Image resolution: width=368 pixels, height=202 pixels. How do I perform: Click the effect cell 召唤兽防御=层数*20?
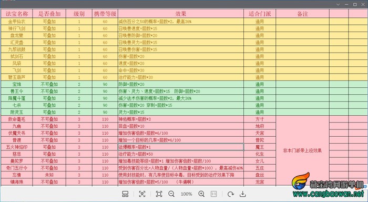click(x=181, y=35)
